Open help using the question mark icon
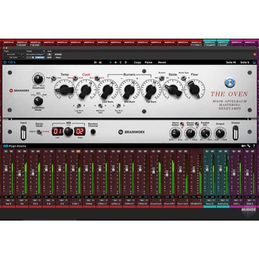This screenshot has height=259, width=259. (254, 146)
